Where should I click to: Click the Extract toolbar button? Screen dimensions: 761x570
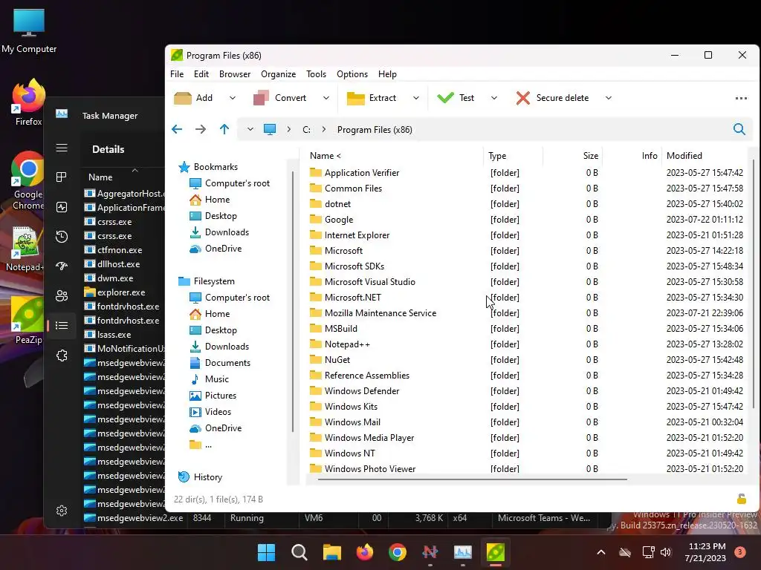click(372, 98)
